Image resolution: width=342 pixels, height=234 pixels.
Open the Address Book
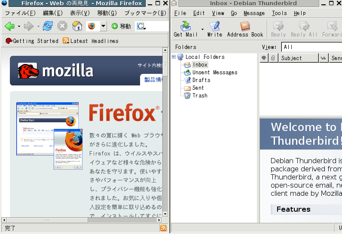(x=245, y=29)
